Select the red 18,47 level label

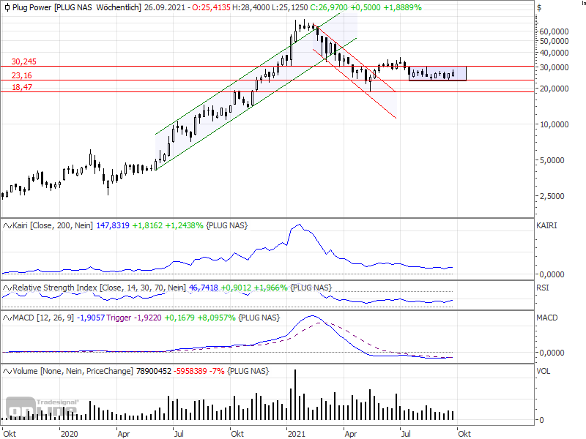(x=22, y=87)
